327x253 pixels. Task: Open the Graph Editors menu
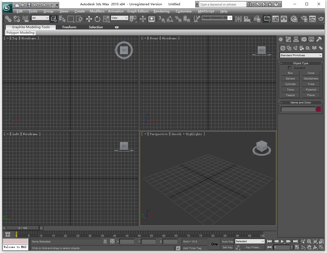point(138,11)
